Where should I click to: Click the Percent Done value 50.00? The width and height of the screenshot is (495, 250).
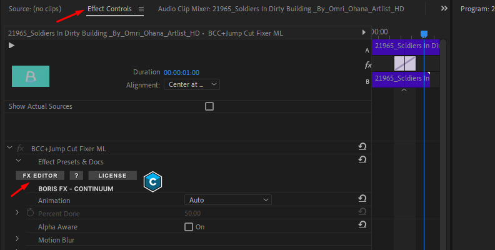192,213
